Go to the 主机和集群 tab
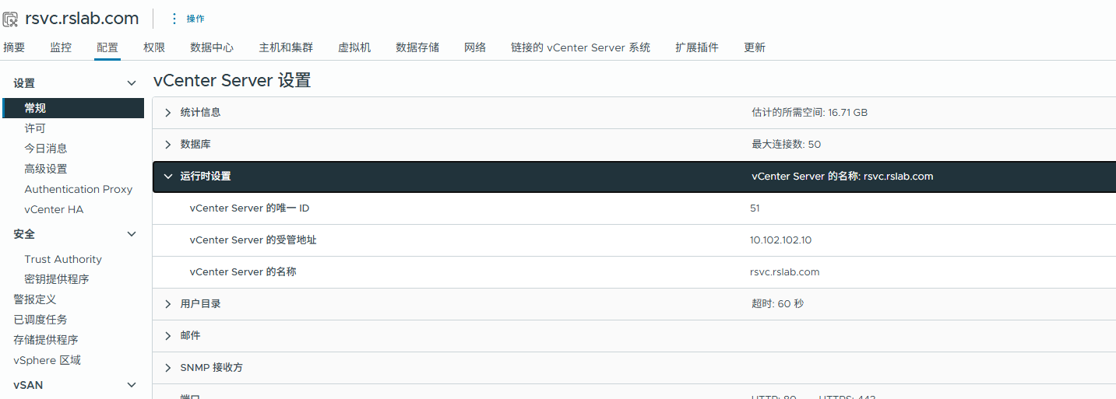Screen dimensions: 1116x399 click(x=286, y=47)
